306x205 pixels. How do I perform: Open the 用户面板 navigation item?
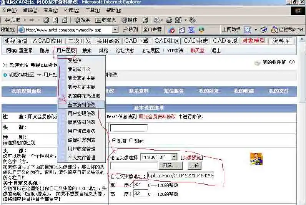tap(66, 51)
